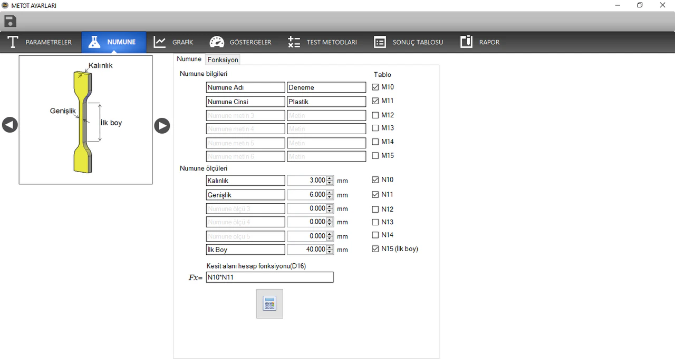Open the PARAMETRELER section
675x359 pixels.
[41, 42]
